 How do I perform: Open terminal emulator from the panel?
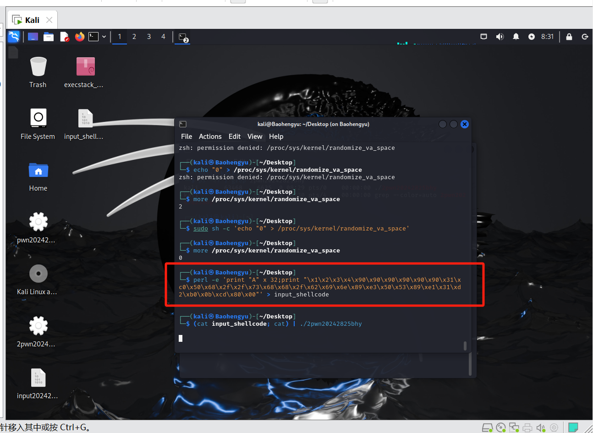[x=93, y=37]
